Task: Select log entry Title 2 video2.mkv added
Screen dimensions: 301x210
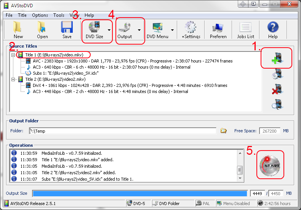Action: 78,173
